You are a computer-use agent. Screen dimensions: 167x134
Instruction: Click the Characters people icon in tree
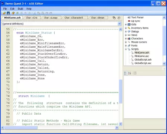129,38
